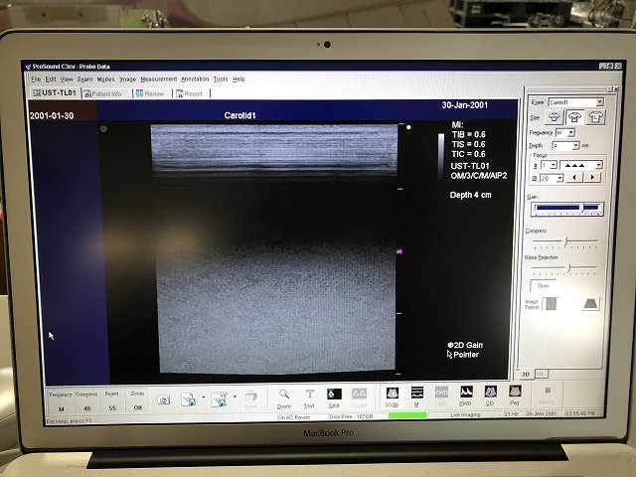Click the save clip icon
Screen dimensions: 636x477
pyautogui.click(x=220, y=399)
